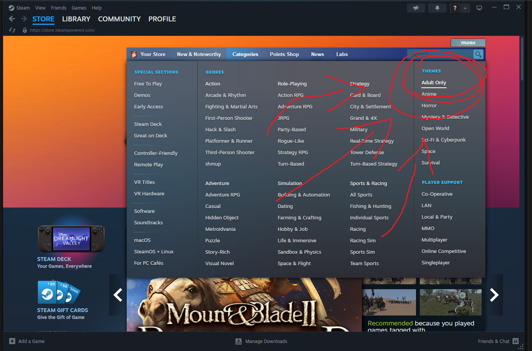The height and width of the screenshot is (351, 532).
Task: Select Online Competitive player support
Action: point(444,251)
